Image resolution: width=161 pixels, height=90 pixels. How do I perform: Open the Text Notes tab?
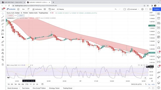pos(26,88)
